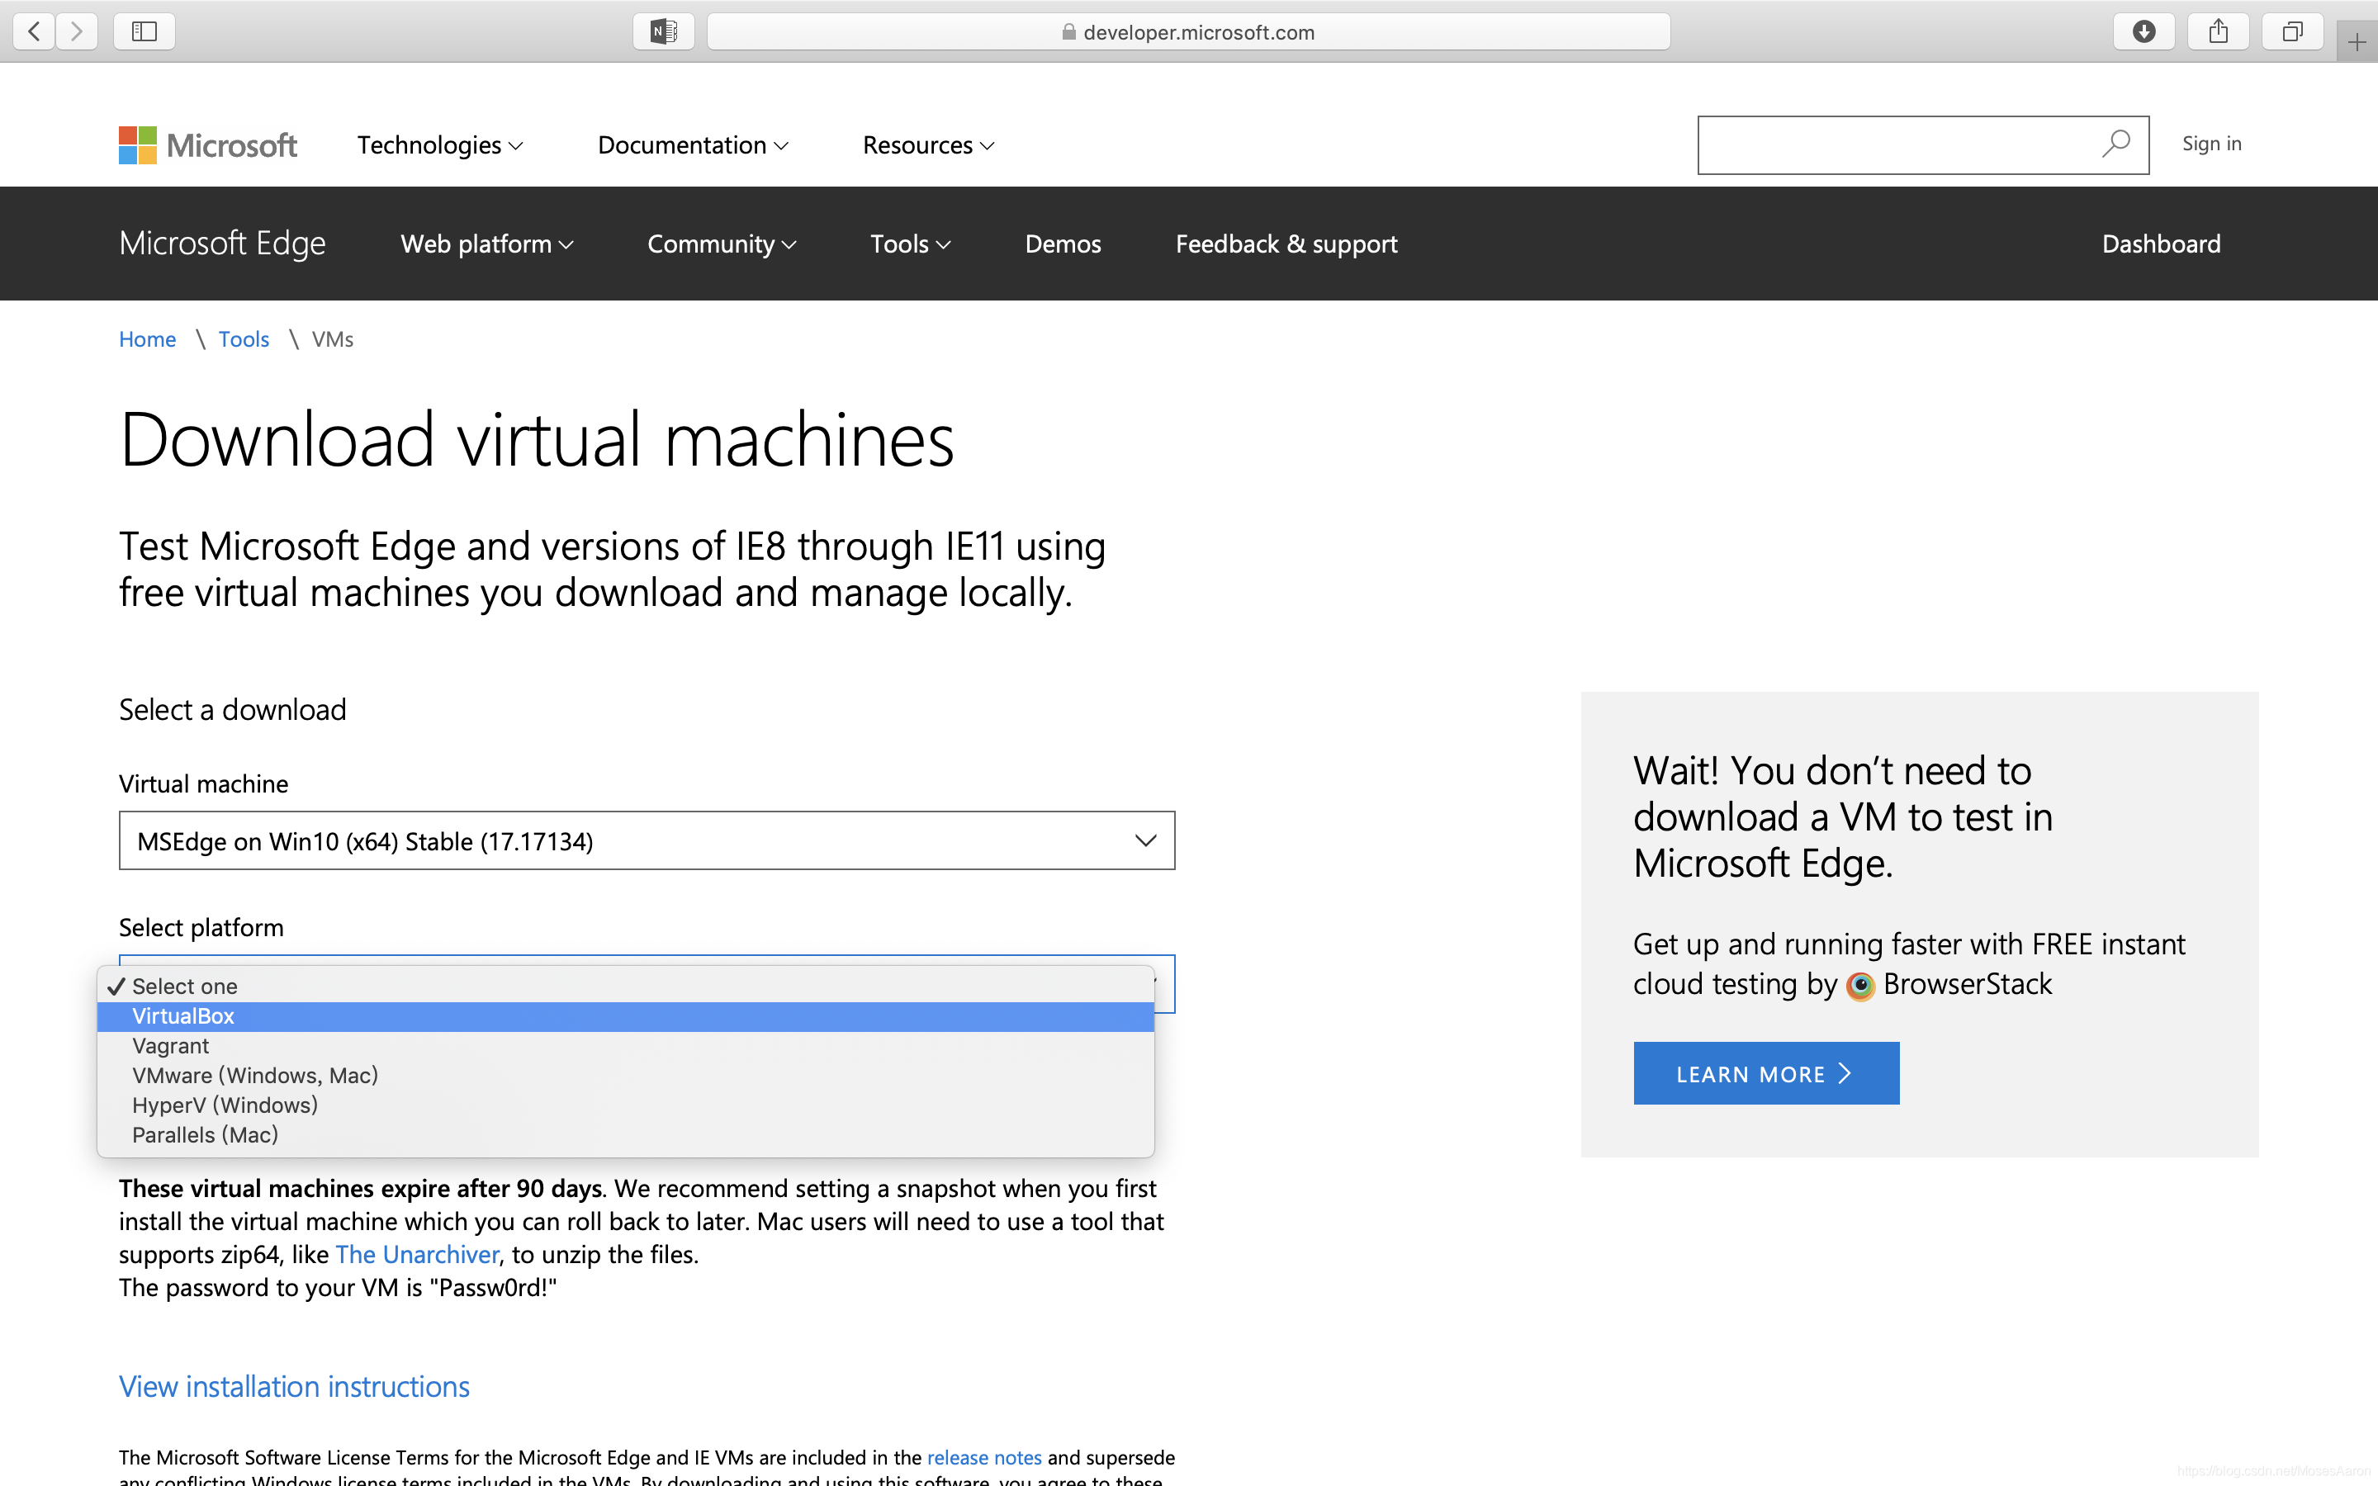Select Vagrant from platform list
The width and height of the screenshot is (2378, 1486).
click(625, 1046)
